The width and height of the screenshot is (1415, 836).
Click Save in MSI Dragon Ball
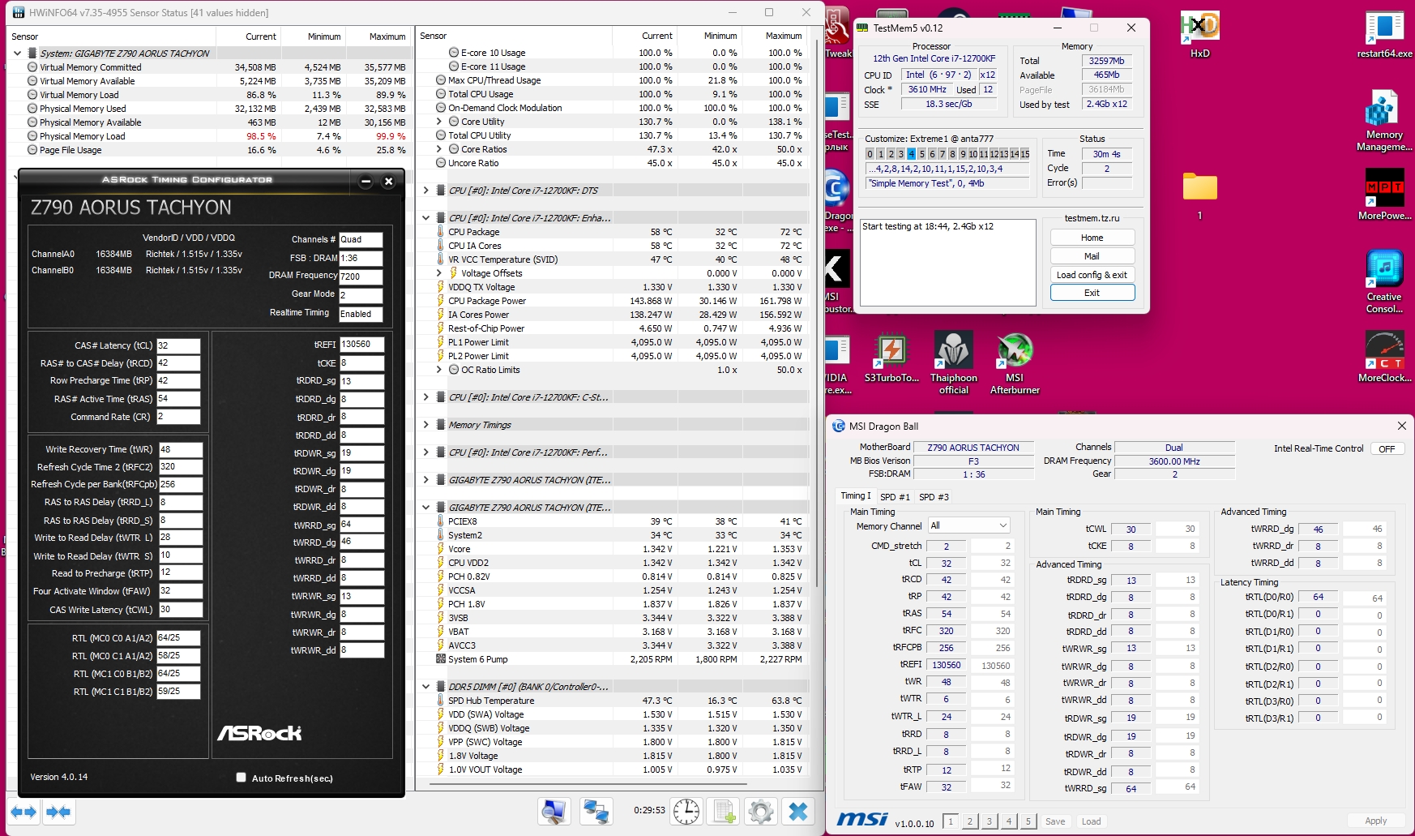pyautogui.click(x=1055, y=821)
